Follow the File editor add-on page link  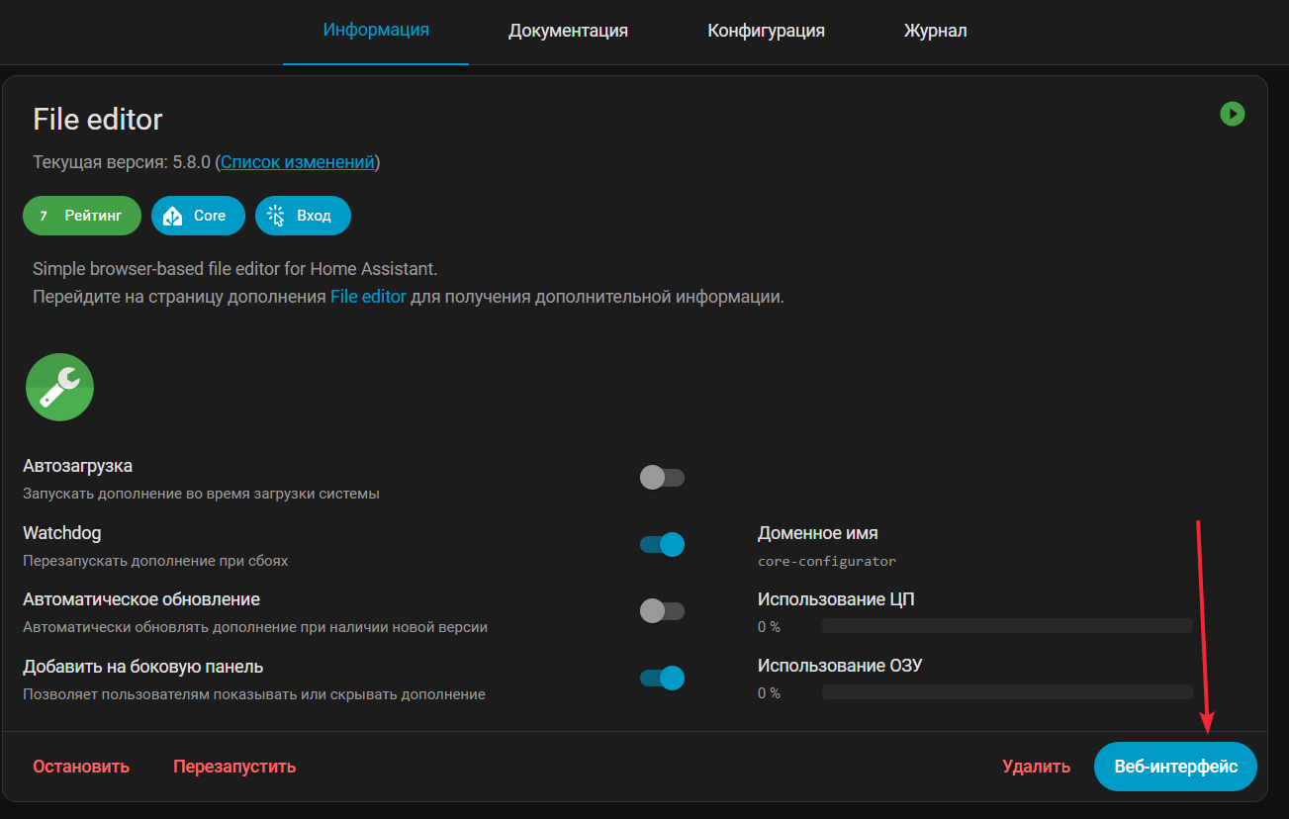coord(368,296)
